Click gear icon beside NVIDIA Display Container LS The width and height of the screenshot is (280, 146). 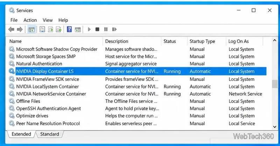tap(12, 71)
